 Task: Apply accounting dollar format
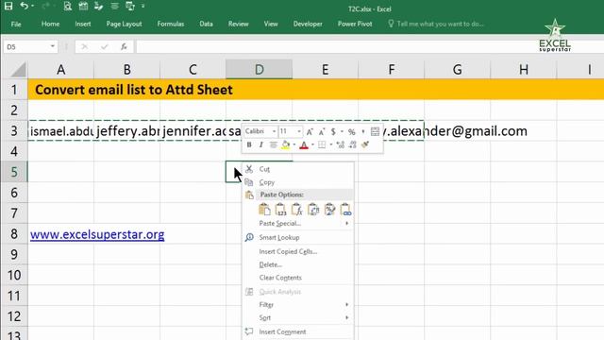(333, 132)
